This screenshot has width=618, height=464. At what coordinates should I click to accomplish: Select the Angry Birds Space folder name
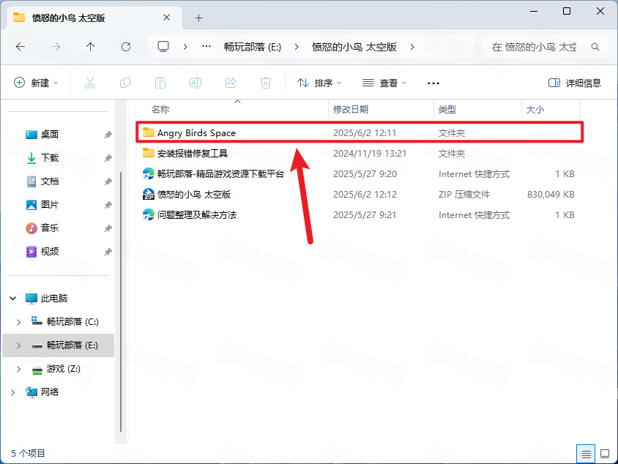[x=196, y=132]
